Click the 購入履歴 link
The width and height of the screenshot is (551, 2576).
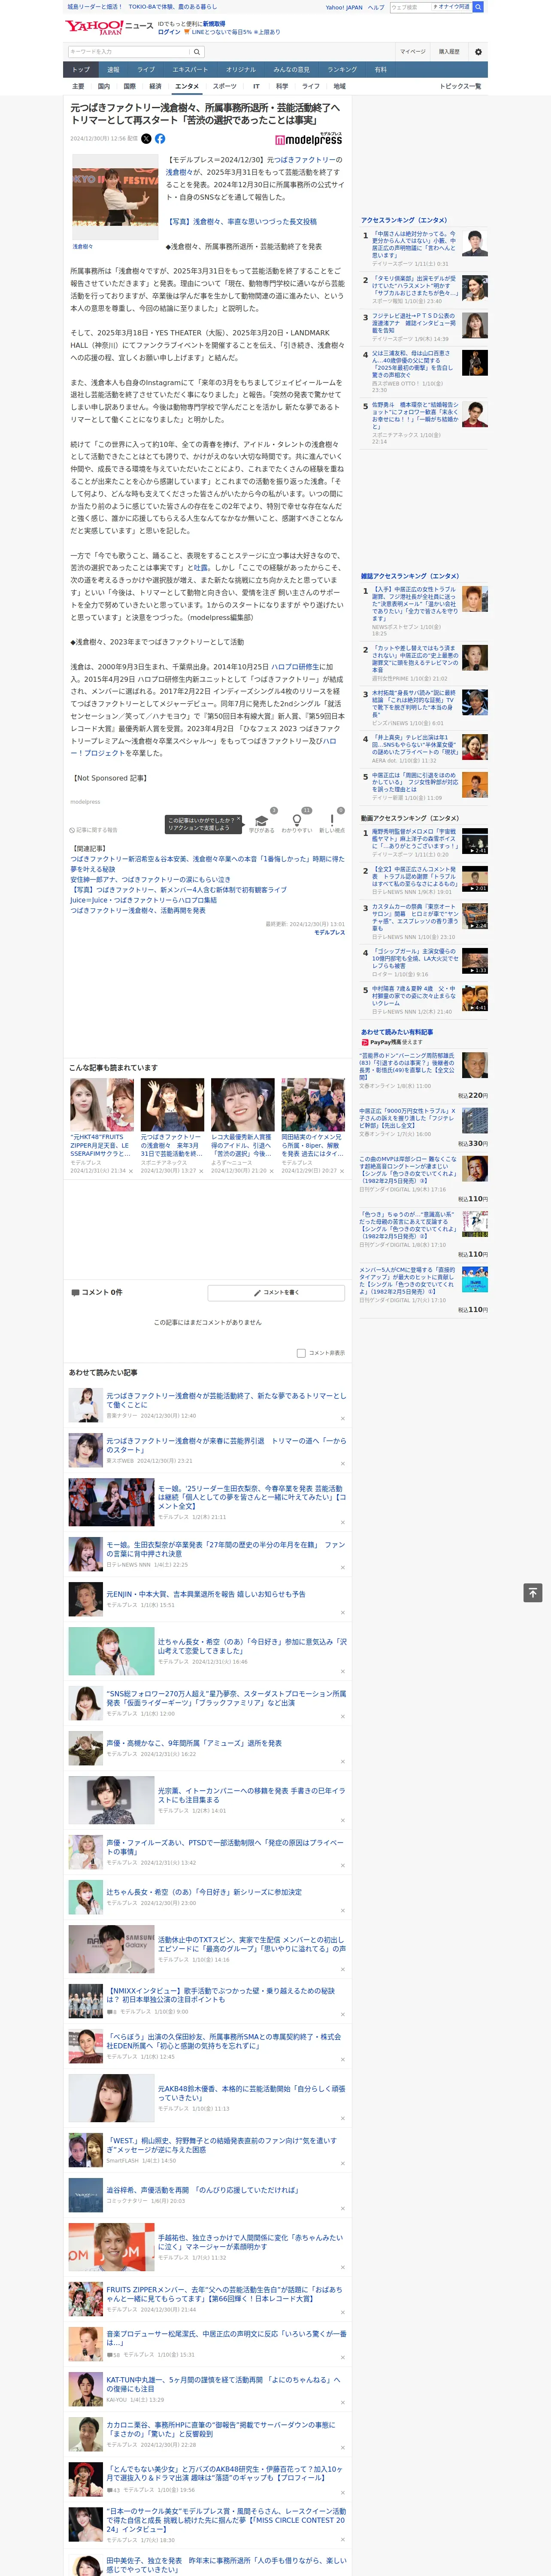[449, 51]
